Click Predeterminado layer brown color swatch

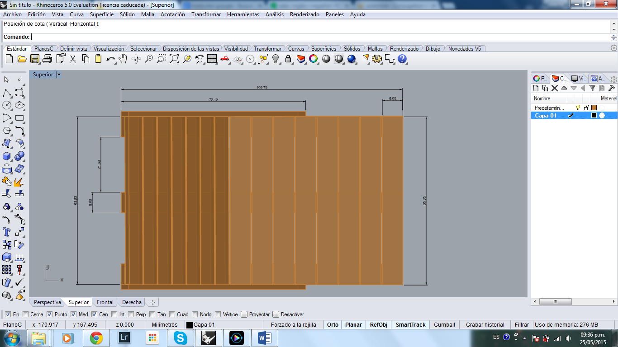point(594,108)
